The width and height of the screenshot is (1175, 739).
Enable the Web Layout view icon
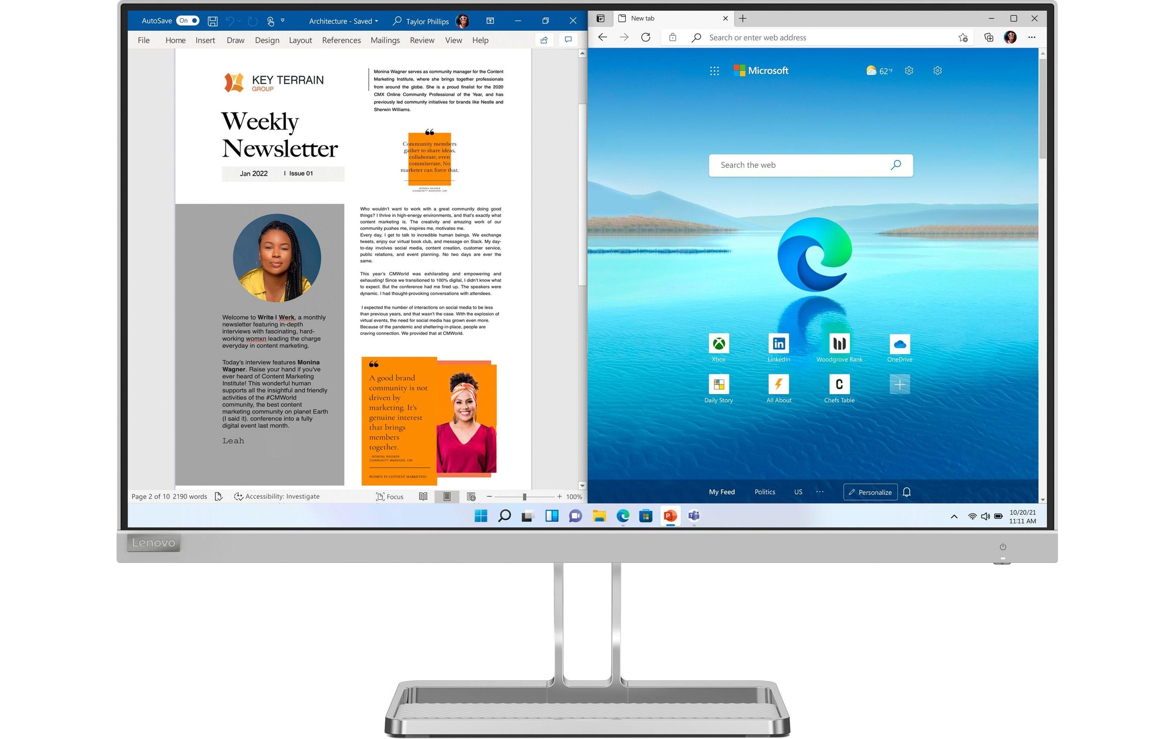coord(471,496)
